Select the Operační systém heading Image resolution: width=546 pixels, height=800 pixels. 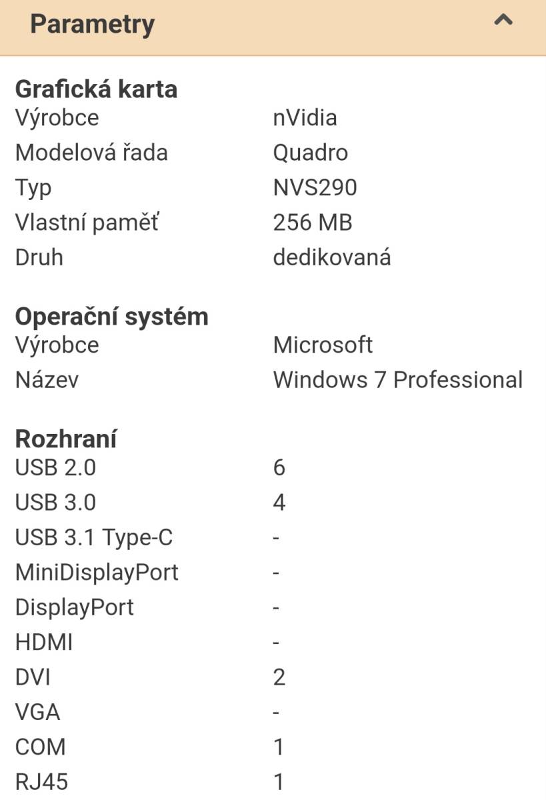pos(111,317)
